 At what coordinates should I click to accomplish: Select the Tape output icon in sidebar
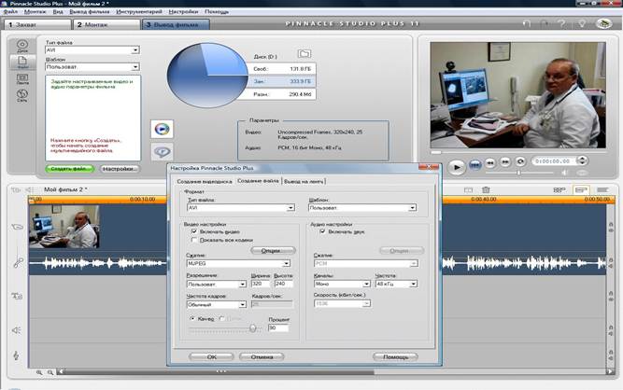(x=22, y=78)
